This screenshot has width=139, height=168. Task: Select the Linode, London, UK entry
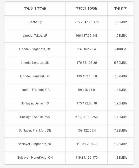(35, 63)
